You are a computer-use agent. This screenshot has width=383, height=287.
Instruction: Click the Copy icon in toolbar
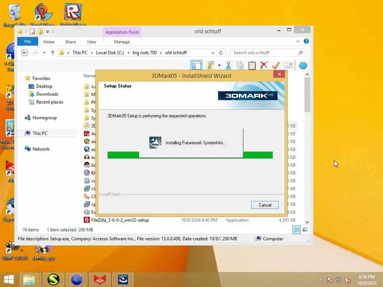pyautogui.click(x=240, y=65)
